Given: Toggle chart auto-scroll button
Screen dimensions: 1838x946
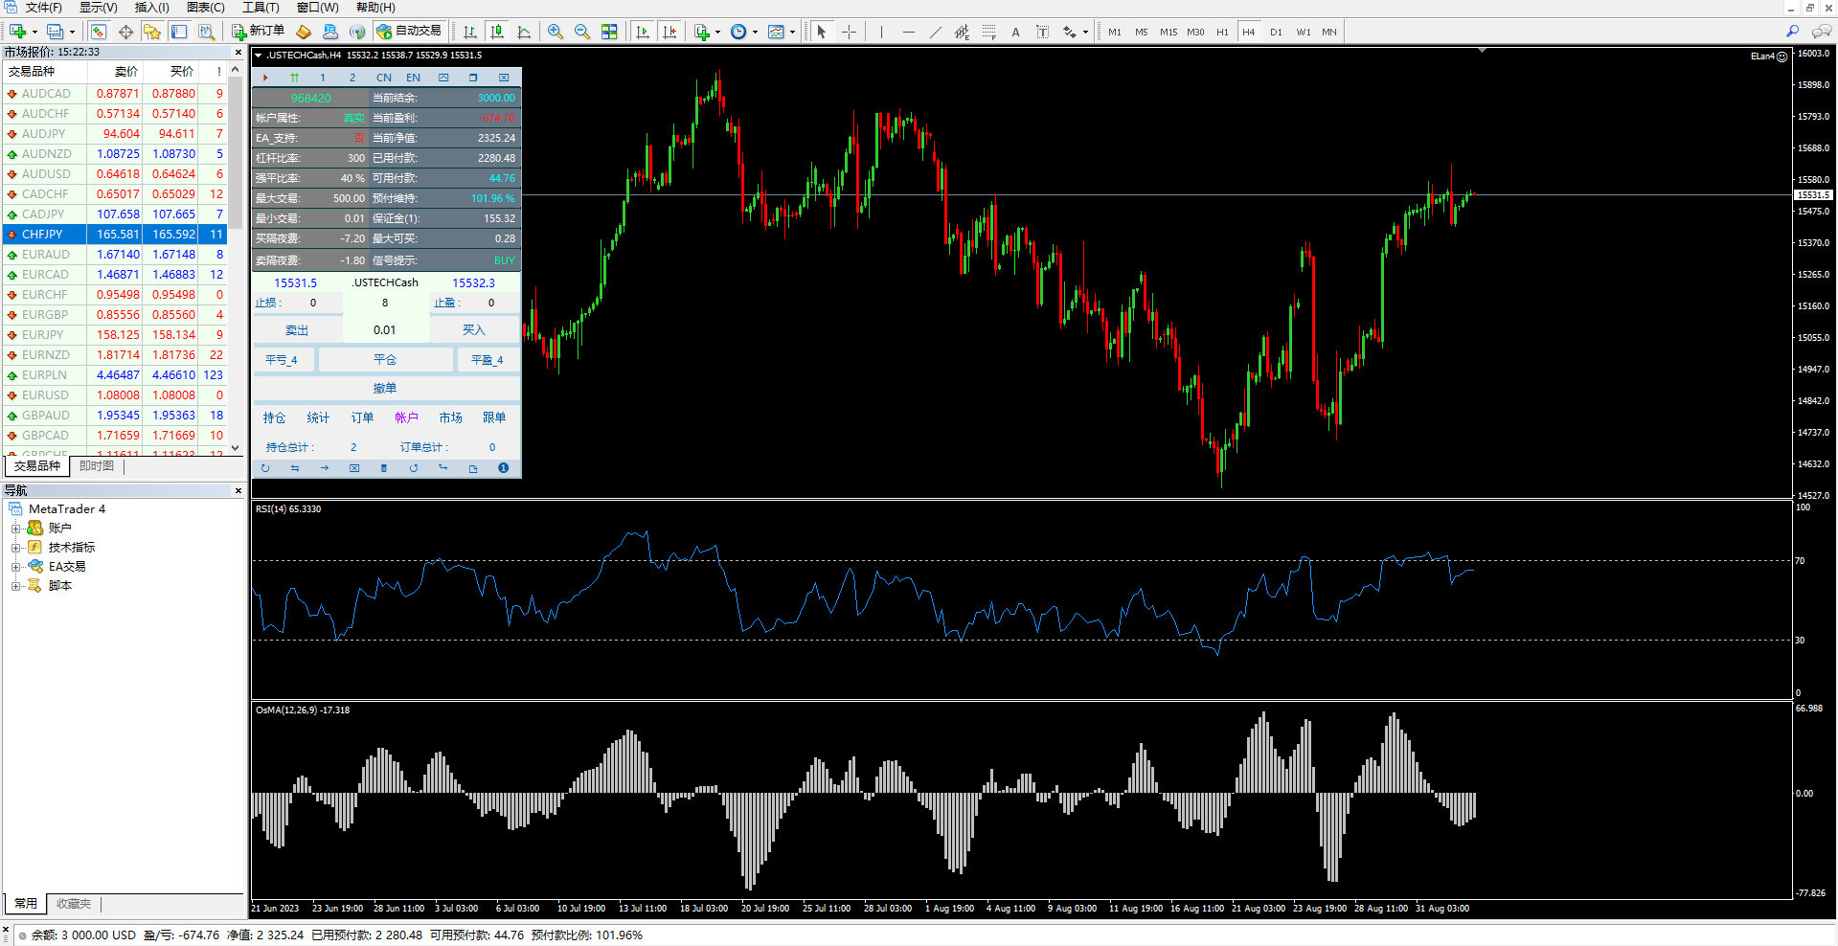Looking at the screenshot, I should (x=643, y=32).
